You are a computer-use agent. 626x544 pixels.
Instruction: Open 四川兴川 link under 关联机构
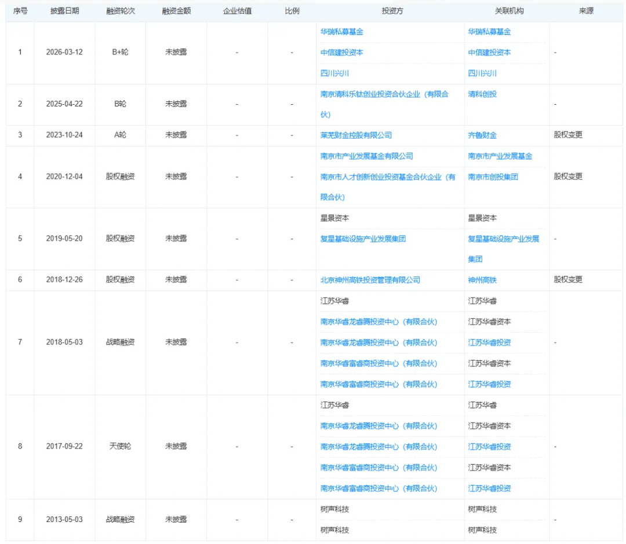click(482, 73)
